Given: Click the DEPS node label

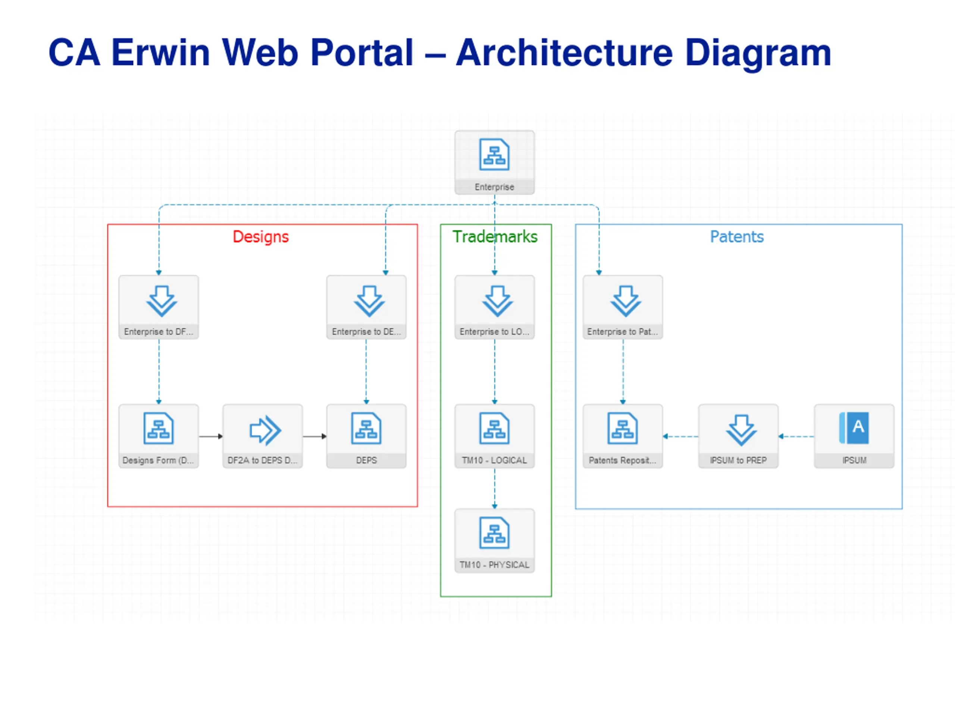Looking at the screenshot, I should pos(367,461).
